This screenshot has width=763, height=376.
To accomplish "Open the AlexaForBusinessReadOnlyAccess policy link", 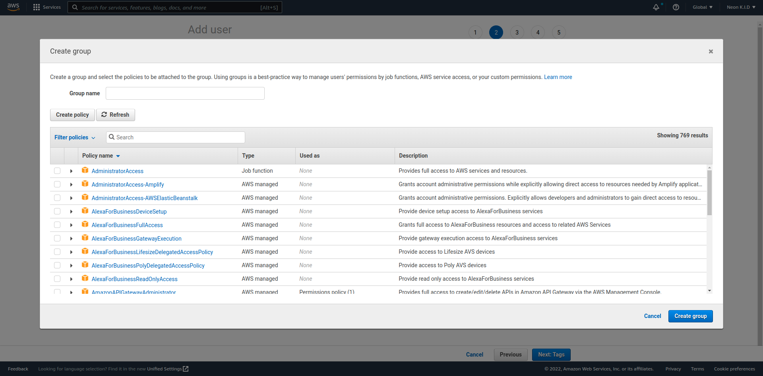I will pyautogui.click(x=134, y=279).
